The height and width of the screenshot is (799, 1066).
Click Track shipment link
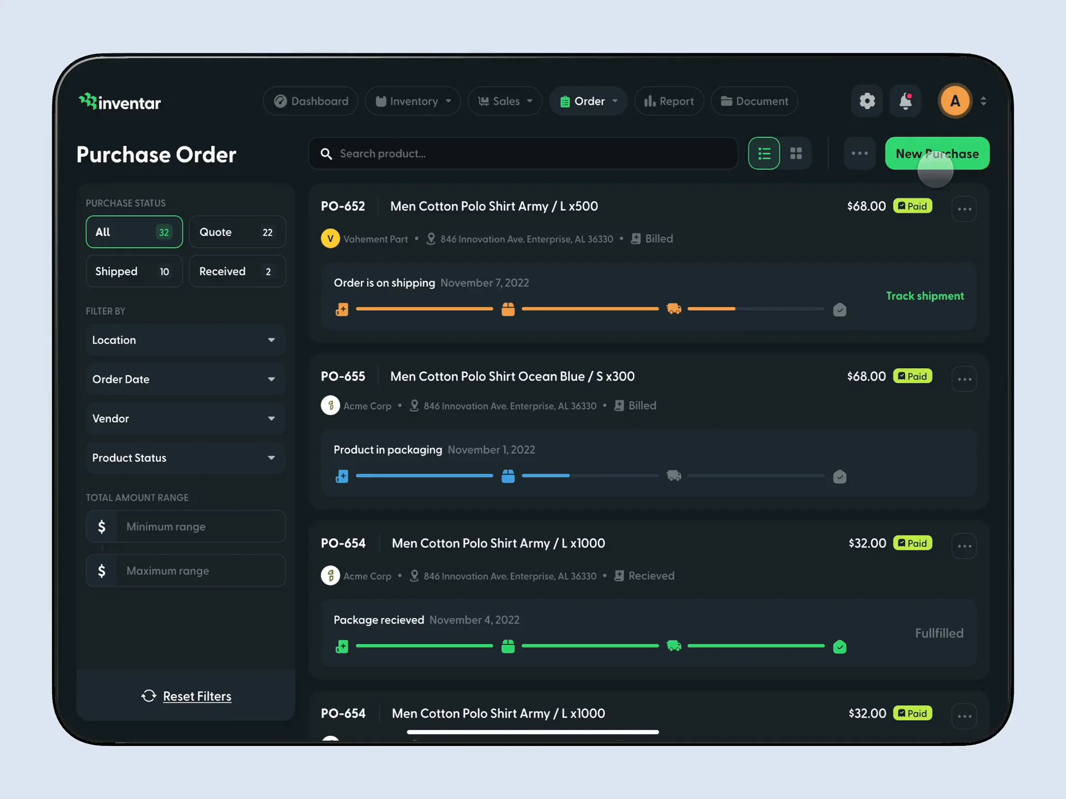[x=925, y=296]
